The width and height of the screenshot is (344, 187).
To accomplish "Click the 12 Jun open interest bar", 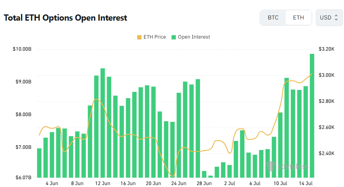I will click(x=103, y=123).
